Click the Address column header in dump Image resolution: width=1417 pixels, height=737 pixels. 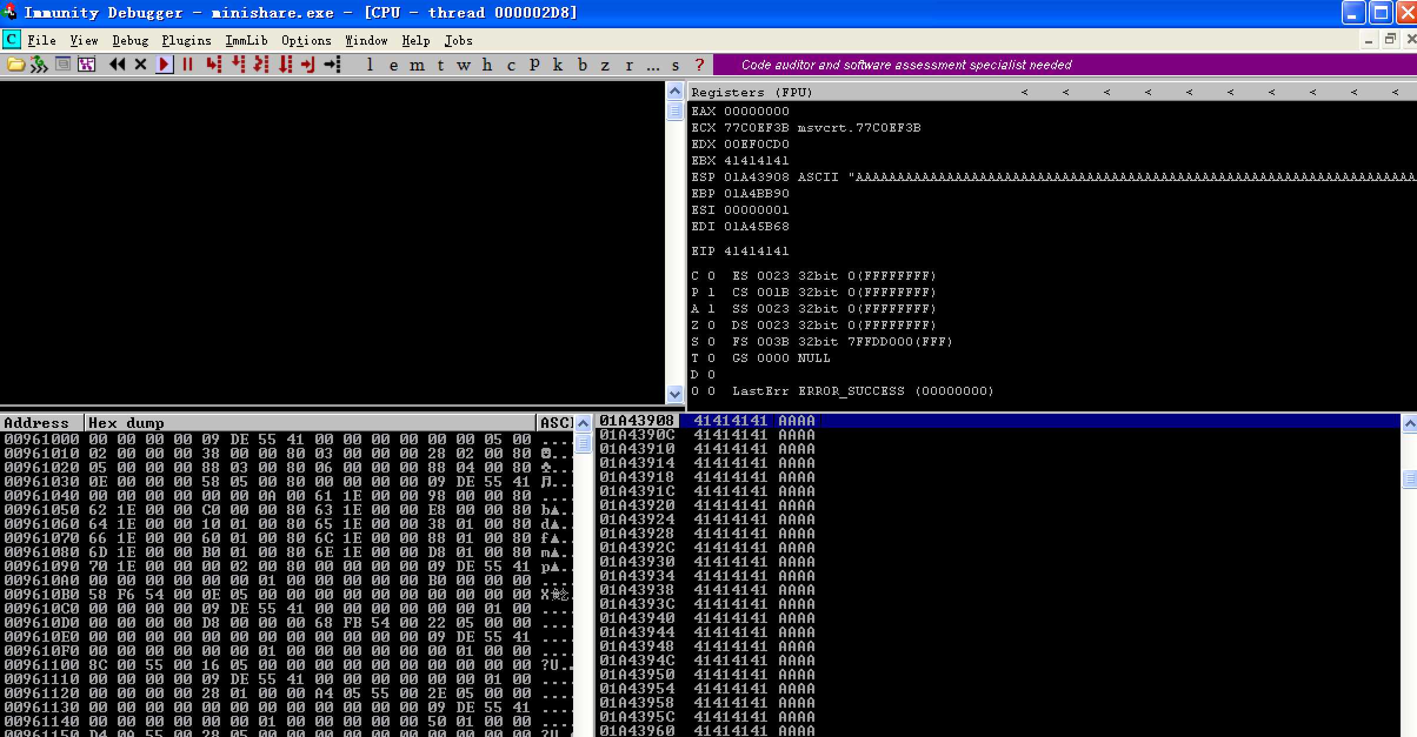click(x=41, y=423)
